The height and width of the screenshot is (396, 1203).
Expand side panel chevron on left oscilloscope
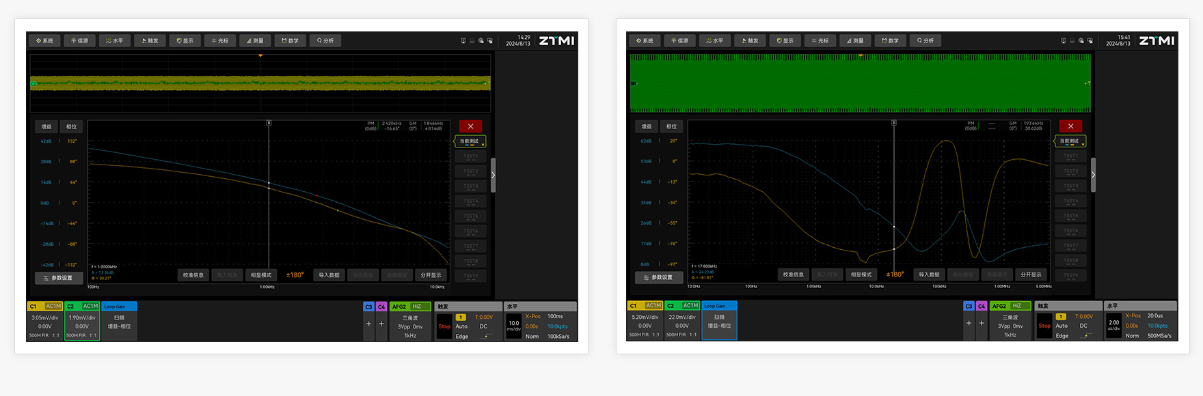[493, 175]
